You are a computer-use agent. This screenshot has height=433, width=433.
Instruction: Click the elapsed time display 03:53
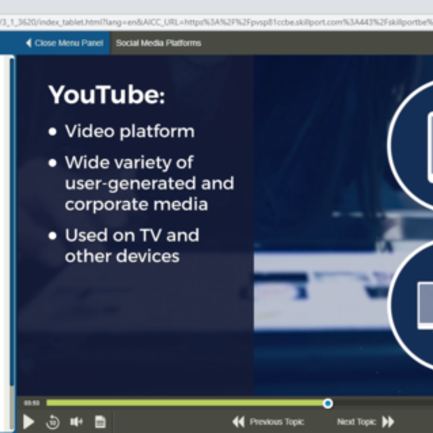point(32,403)
